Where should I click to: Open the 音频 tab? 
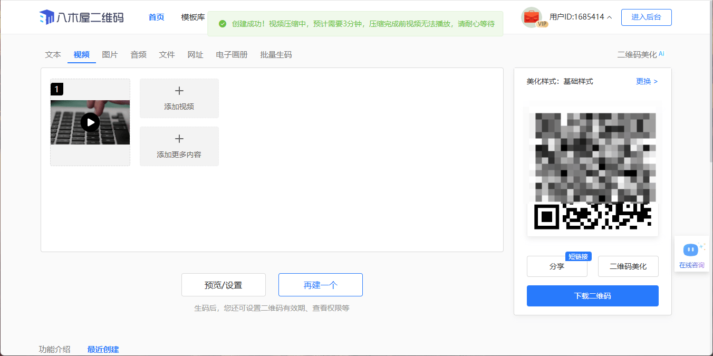point(139,55)
